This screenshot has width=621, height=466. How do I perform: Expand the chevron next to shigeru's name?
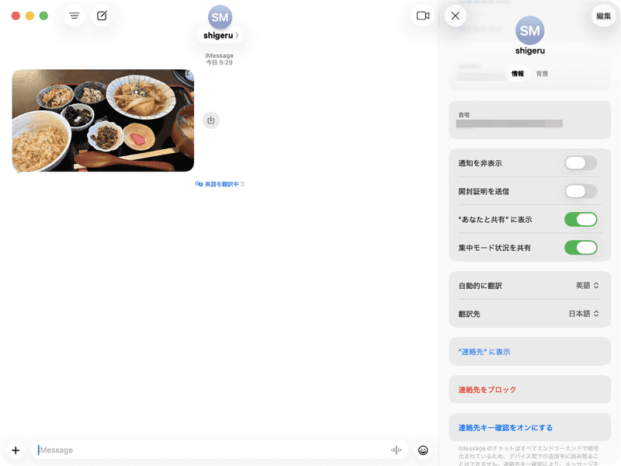point(235,33)
